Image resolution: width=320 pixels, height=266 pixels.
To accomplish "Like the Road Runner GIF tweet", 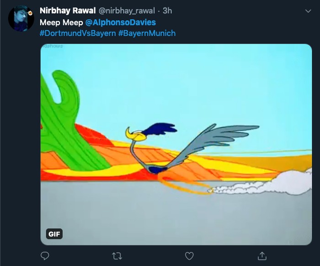I will pyautogui.click(x=189, y=255).
